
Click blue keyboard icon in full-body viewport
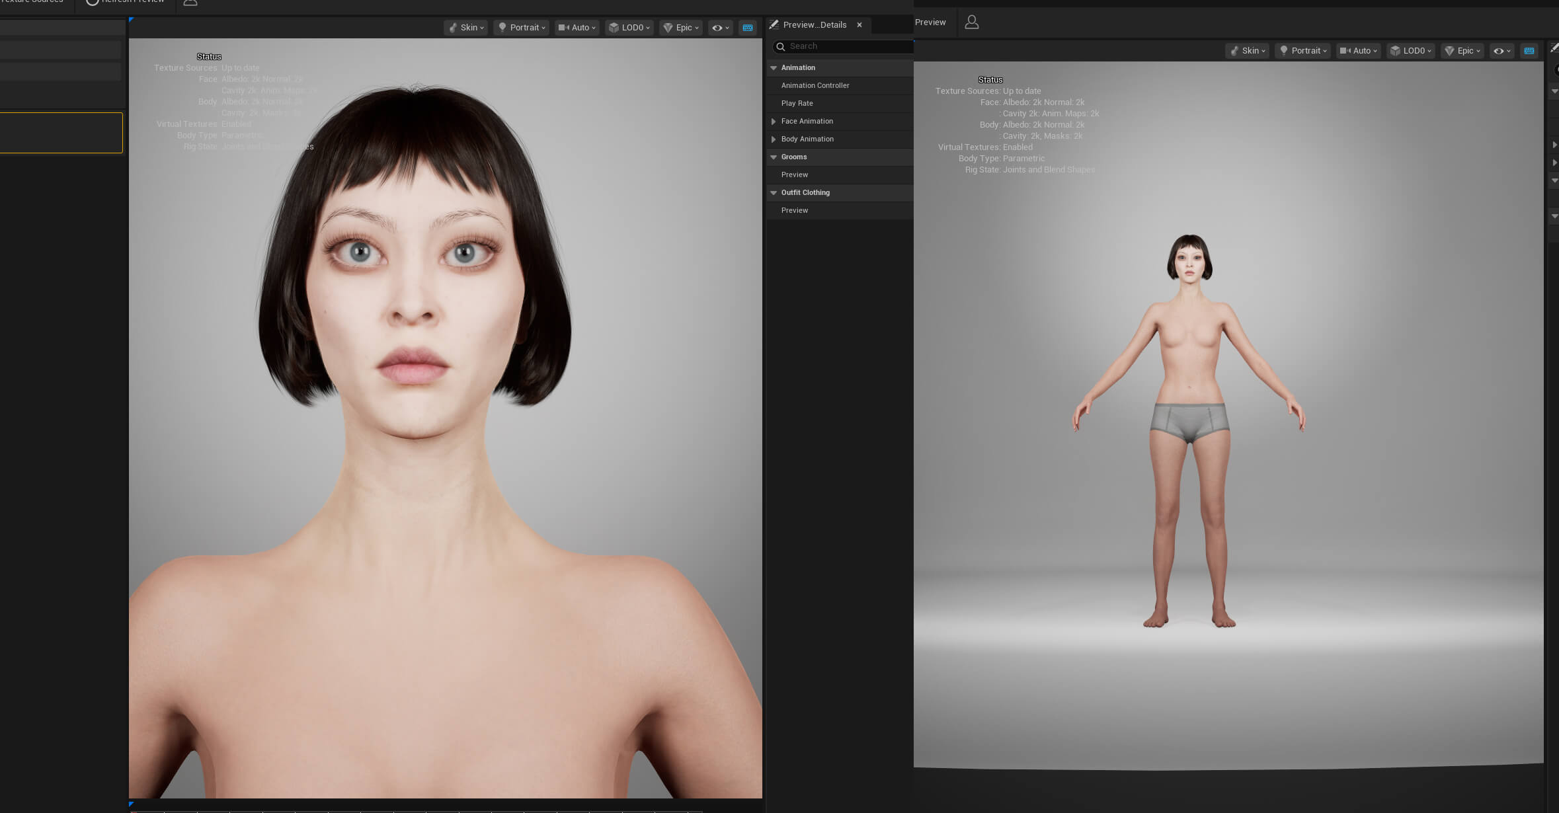(x=1529, y=51)
